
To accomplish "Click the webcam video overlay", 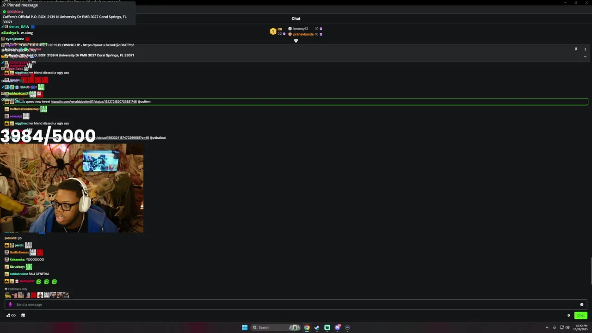I will [72, 188].
